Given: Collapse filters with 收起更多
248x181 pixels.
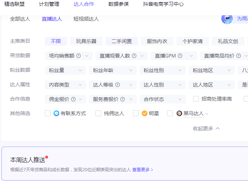Looking at the screenshot, I should click(x=206, y=129).
